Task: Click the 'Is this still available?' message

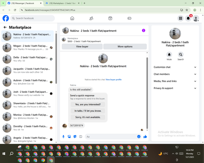Action: pos(81,89)
